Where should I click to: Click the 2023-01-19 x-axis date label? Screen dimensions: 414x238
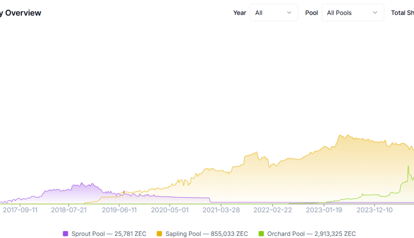click(x=324, y=210)
